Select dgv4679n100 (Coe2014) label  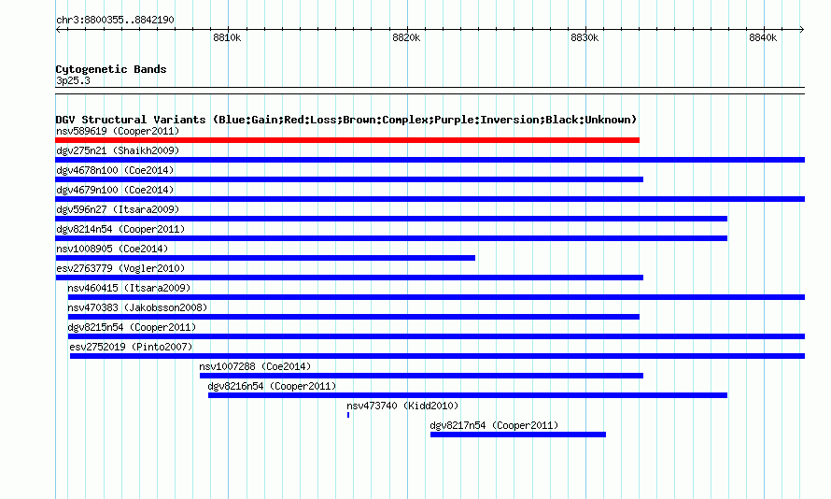pyautogui.click(x=115, y=190)
